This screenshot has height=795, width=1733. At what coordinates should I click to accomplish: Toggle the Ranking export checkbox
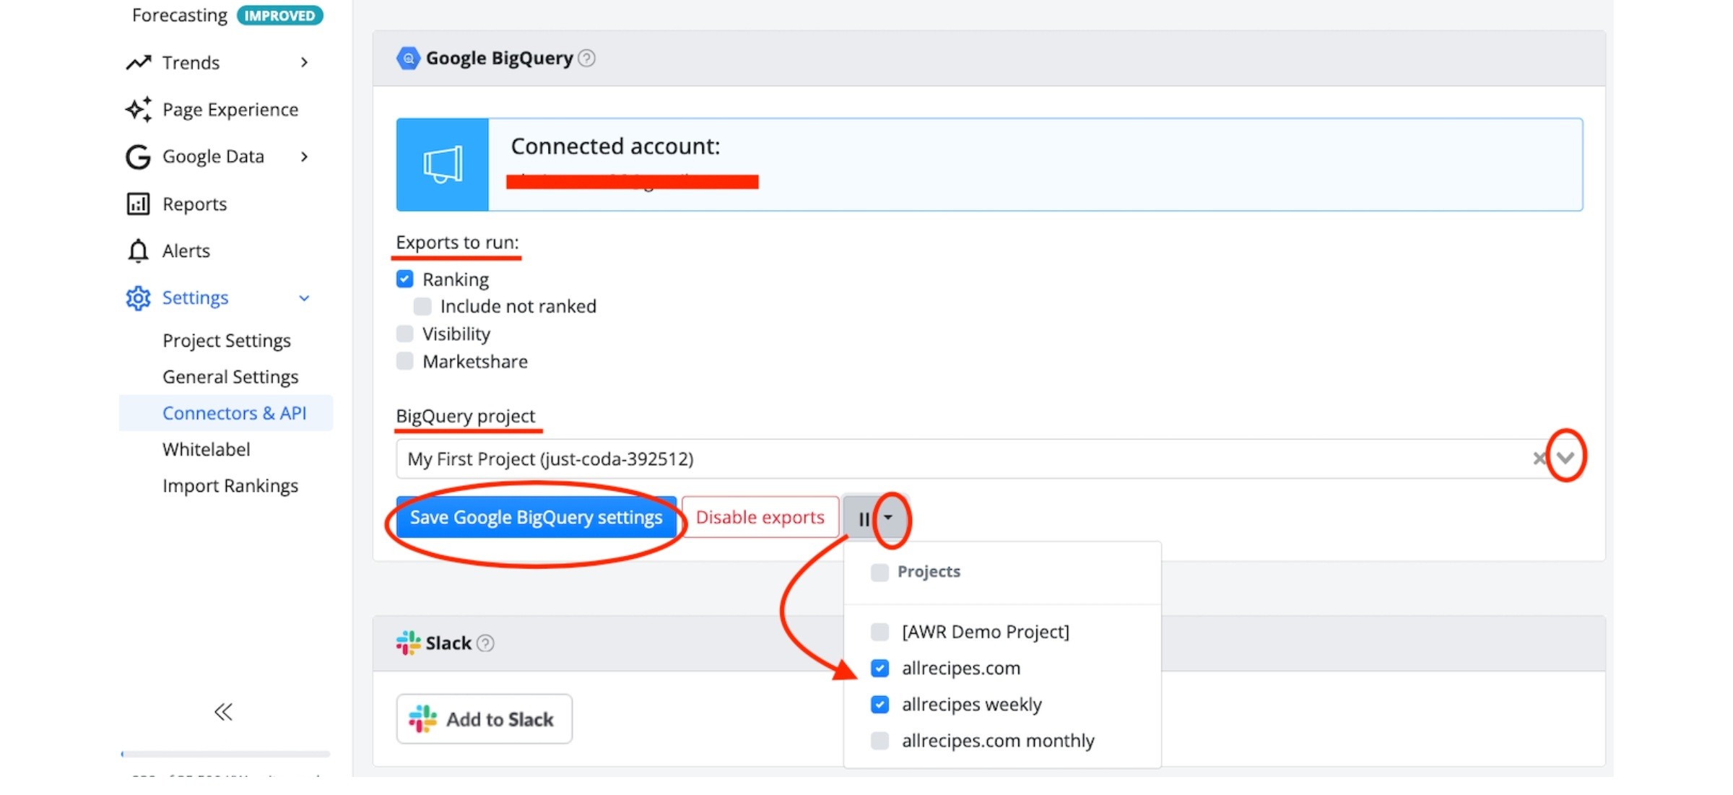(x=405, y=279)
